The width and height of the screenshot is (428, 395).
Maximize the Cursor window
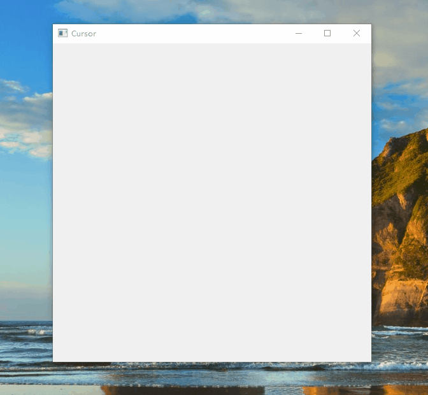coord(327,33)
